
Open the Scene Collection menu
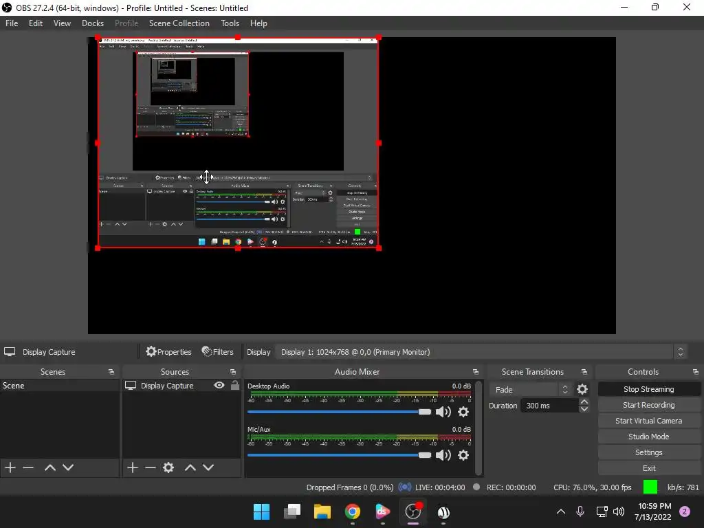pyautogui.click(x=179, y=23)
